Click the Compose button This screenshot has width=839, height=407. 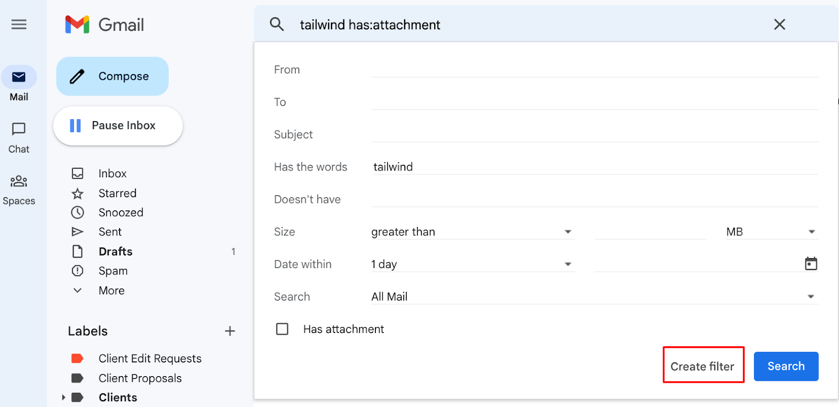(112, 77)
